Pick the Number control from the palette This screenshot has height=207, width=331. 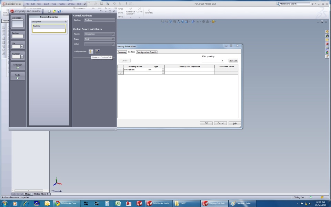(x=18, y=56)
